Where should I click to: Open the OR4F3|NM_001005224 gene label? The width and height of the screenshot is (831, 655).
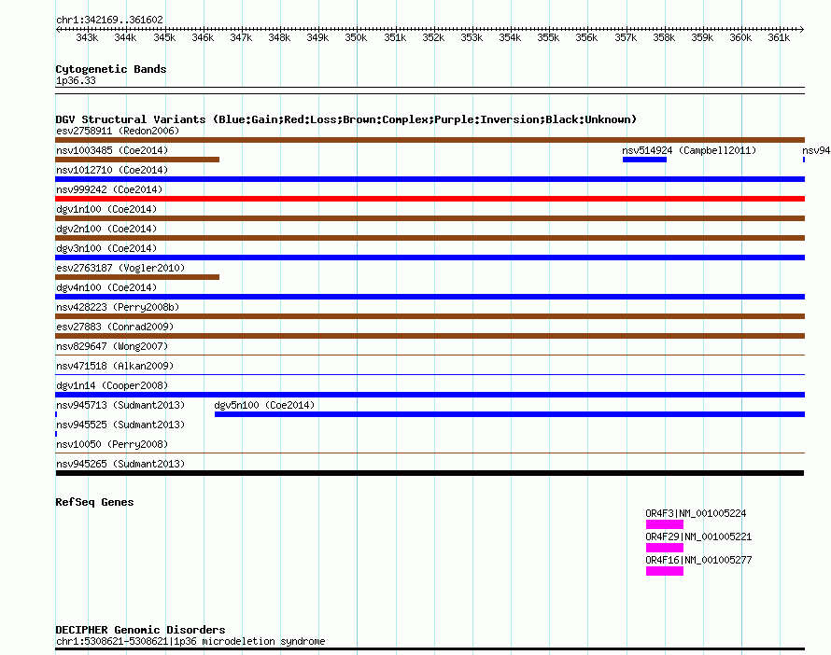[696, 513]
